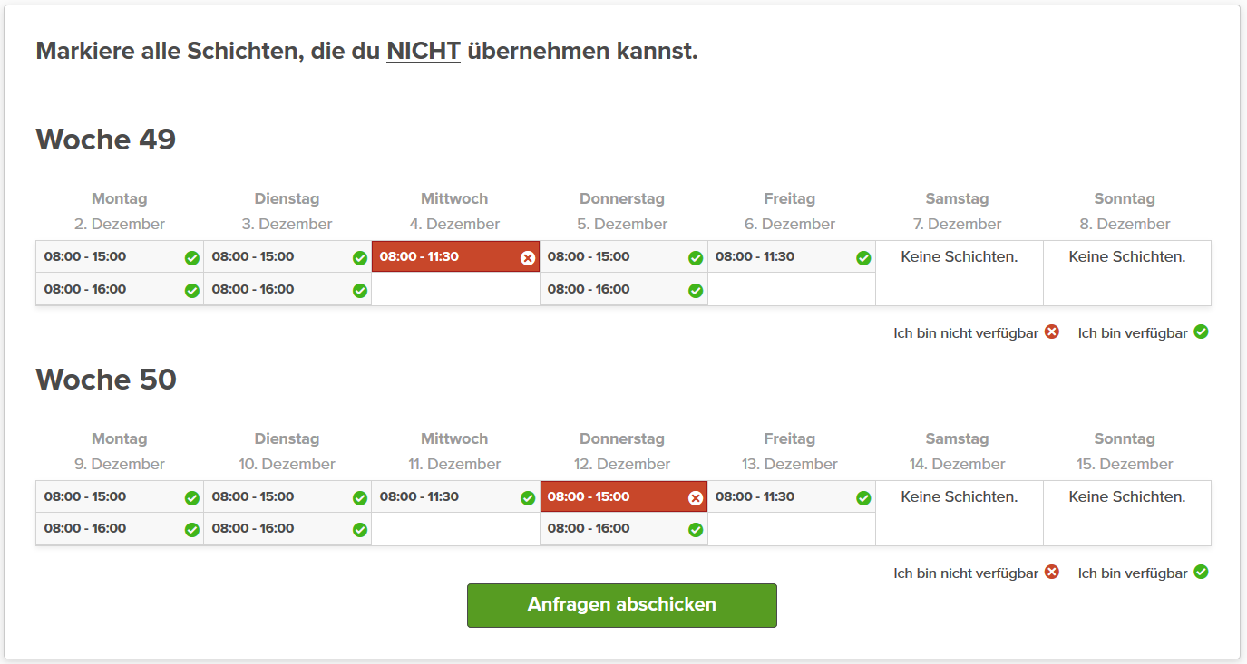Click Week 49 "Ich bin verfügbar" legend label

tap(1132, 333)
